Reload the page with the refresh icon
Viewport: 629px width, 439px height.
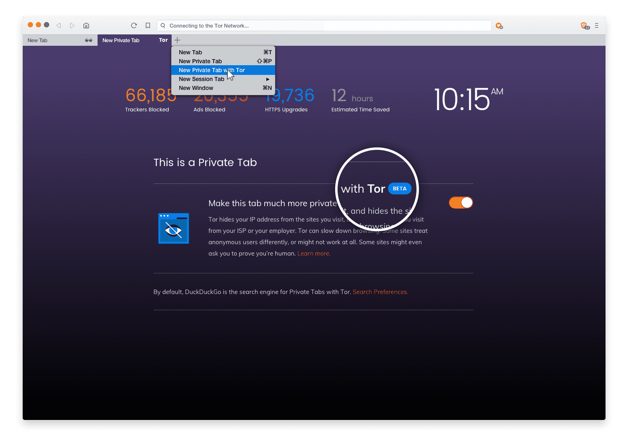click(134, 26)
